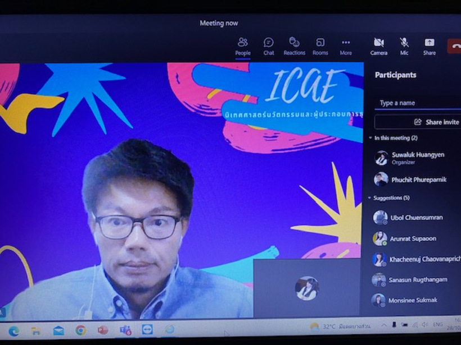Turn on the Camera
This screenshot has height=345, width=461.
point(379,46)
